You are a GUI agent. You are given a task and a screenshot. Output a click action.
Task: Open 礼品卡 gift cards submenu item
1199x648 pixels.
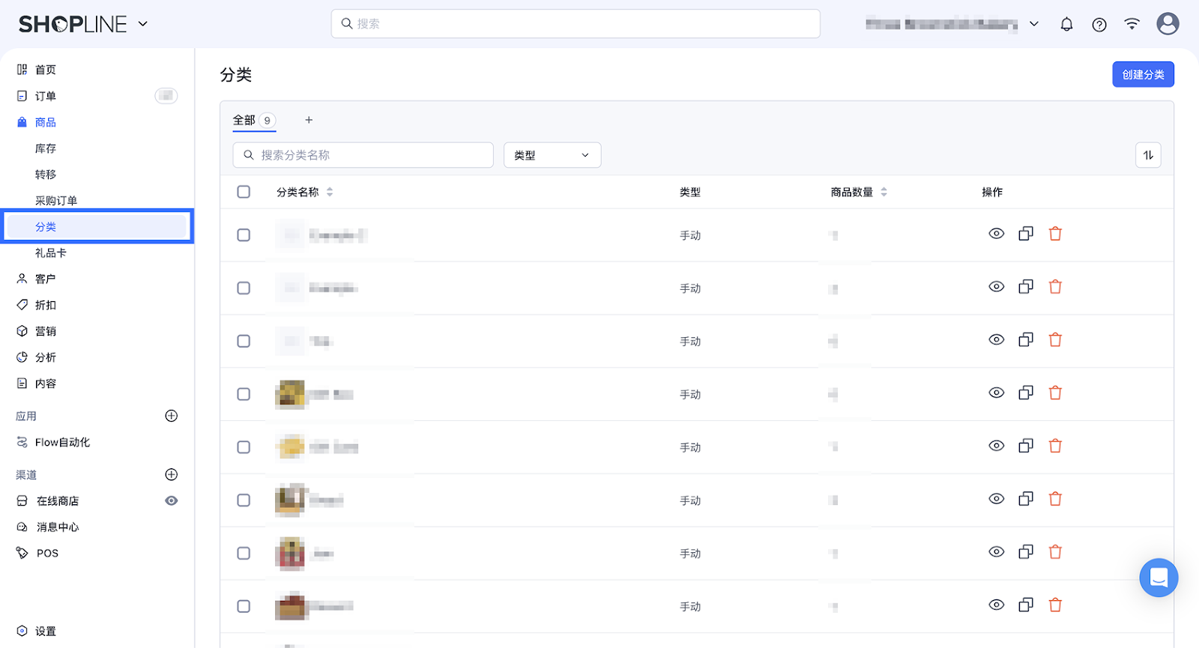click(51, 253)
